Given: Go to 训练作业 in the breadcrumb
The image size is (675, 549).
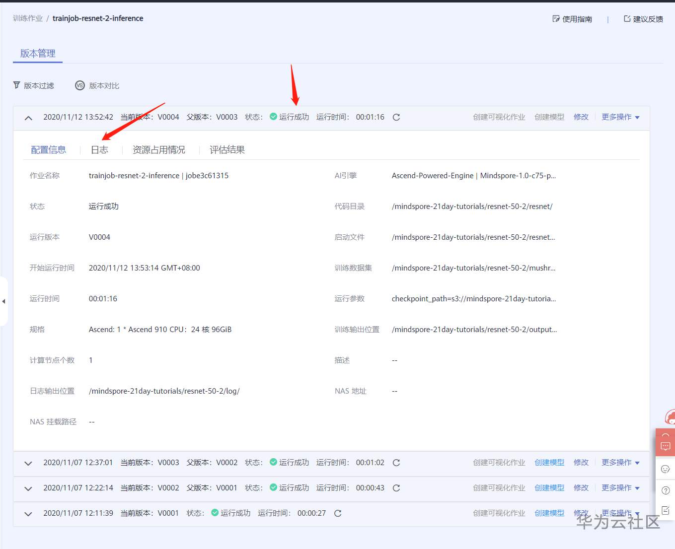Looking at the screenshot, I should pos(28,18).
